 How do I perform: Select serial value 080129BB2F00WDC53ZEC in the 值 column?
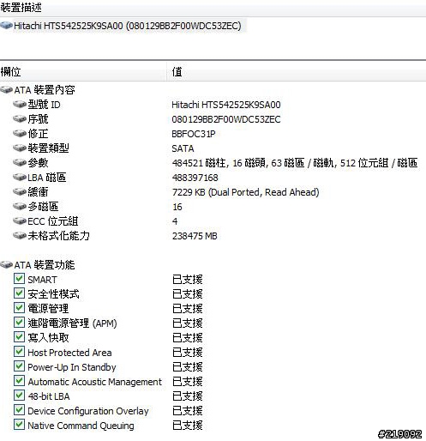click(226, 119)
